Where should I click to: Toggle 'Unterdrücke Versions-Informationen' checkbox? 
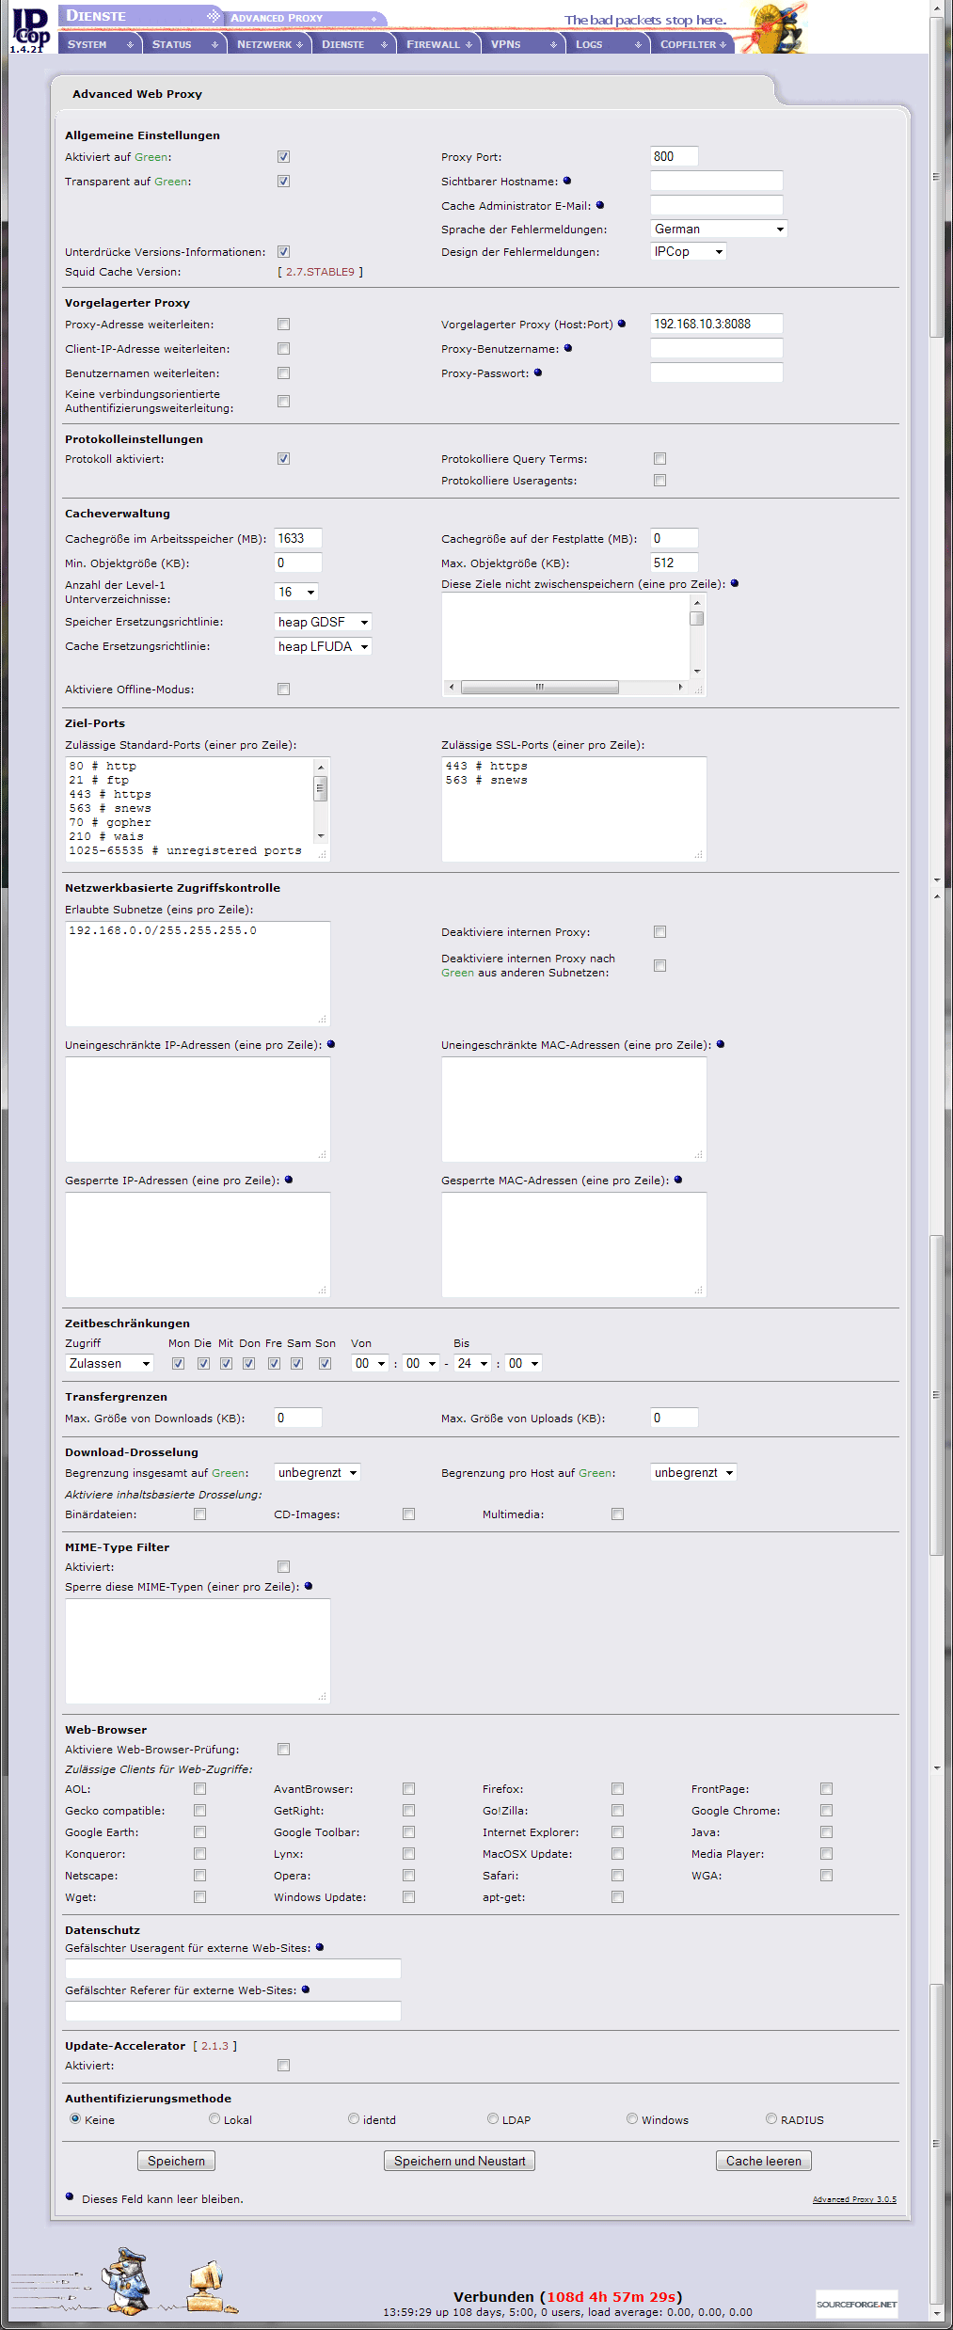click(x=283, y=252)
